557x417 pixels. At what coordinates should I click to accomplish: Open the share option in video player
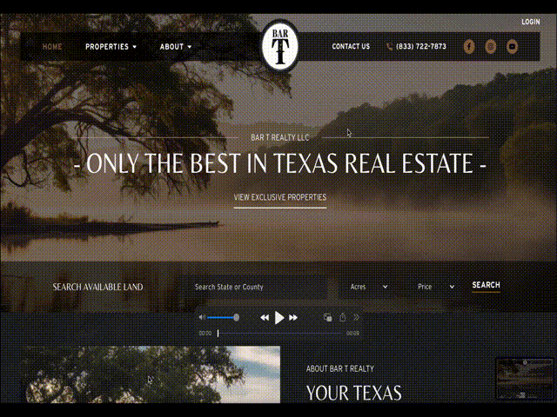tap(342, 317)
